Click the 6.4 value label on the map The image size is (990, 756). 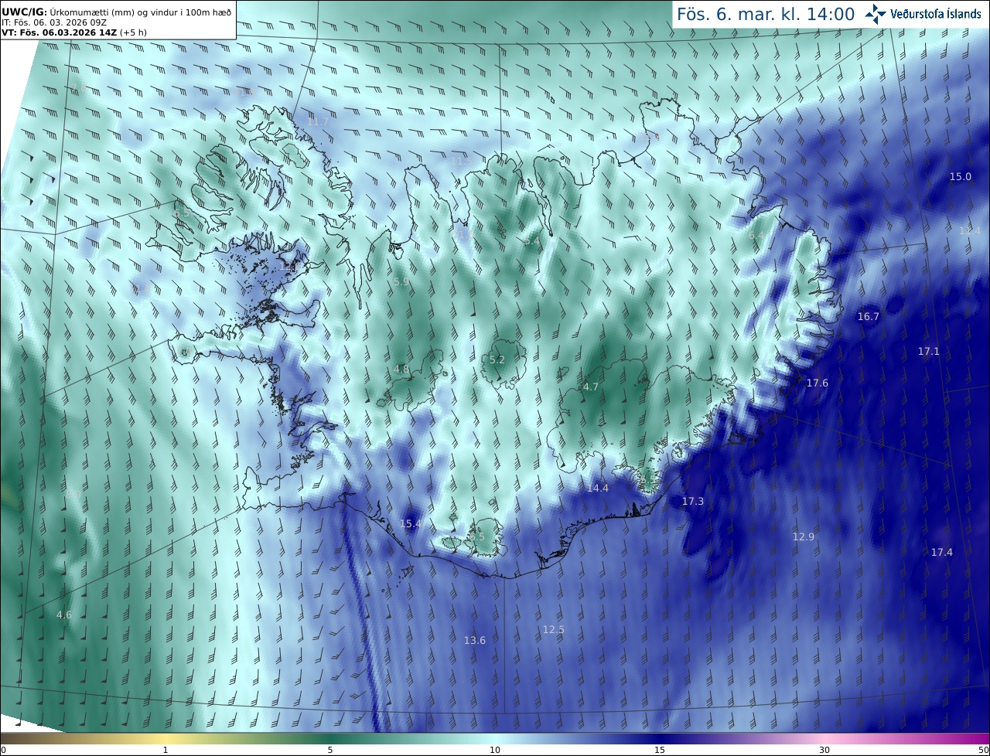(x=756, y=236)
